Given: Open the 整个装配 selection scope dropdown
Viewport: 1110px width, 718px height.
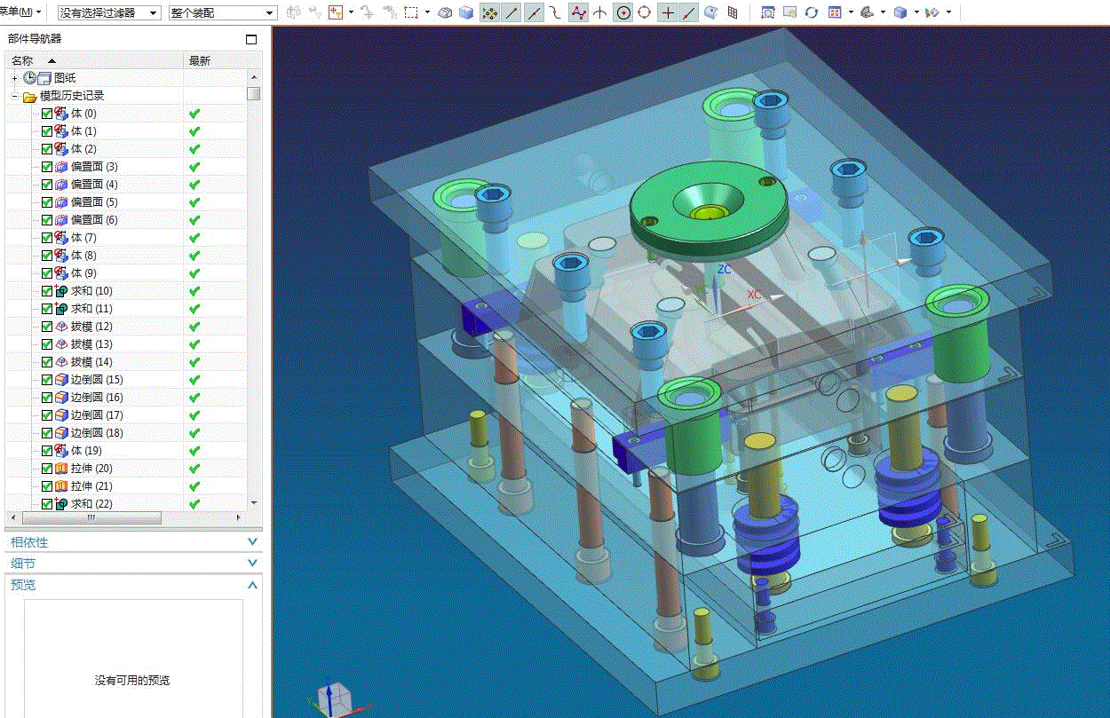Looking at the screenshot, I should pyautogui.click(x=222, y=13).
